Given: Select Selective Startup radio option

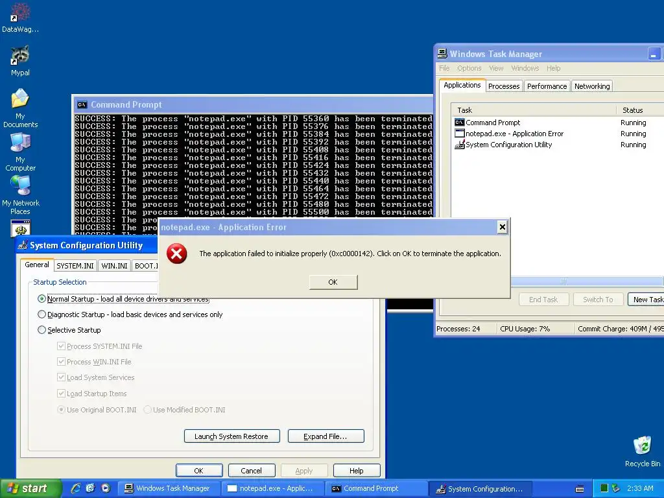Looking at the screenshot, I should click(x=41, y=330).
